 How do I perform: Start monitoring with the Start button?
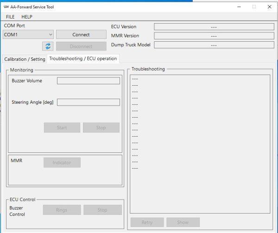click(62, 127)
